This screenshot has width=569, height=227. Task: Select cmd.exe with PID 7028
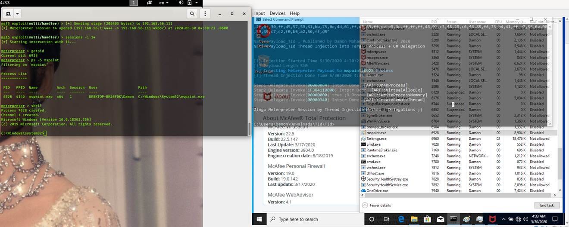(x=459, y=144)
